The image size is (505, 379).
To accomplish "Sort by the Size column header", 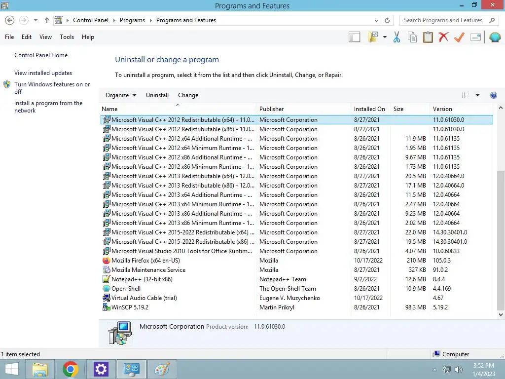I will [x=410, y=109].
